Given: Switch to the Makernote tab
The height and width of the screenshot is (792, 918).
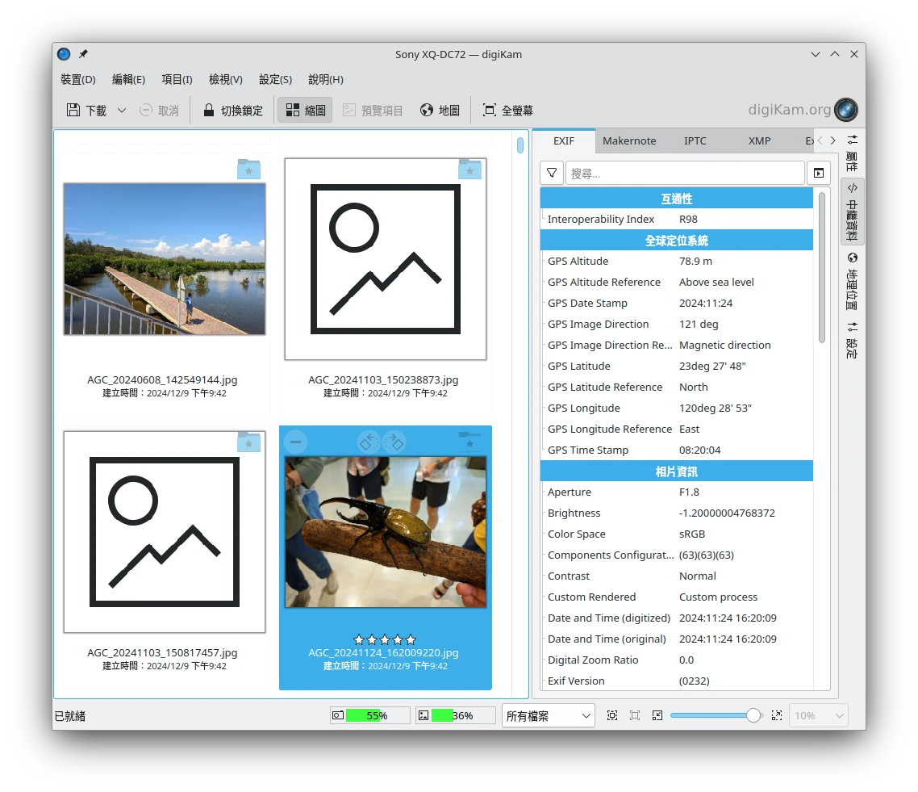Looking at the screenshot, I should [629, 140].
